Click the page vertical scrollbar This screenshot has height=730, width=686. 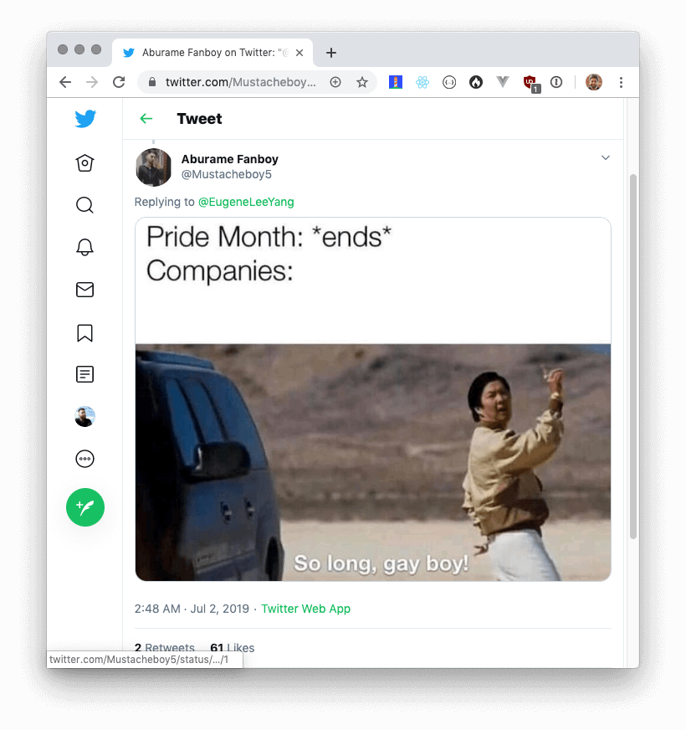coord(633,357)
